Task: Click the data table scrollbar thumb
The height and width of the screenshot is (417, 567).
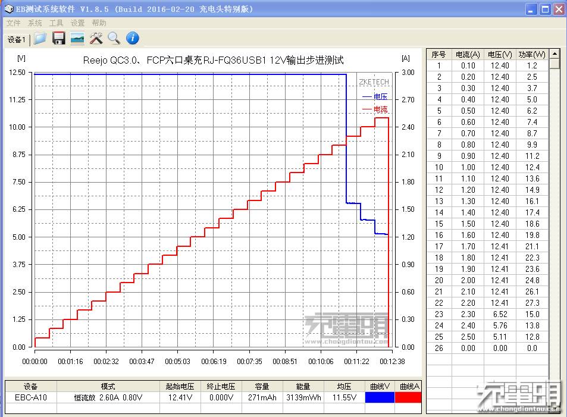Action: click(555, 64)
